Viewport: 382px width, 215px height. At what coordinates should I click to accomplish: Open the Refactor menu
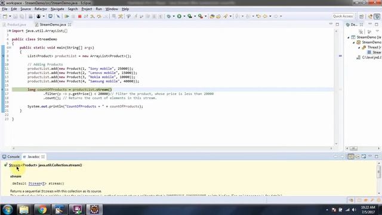coord(41,9)
